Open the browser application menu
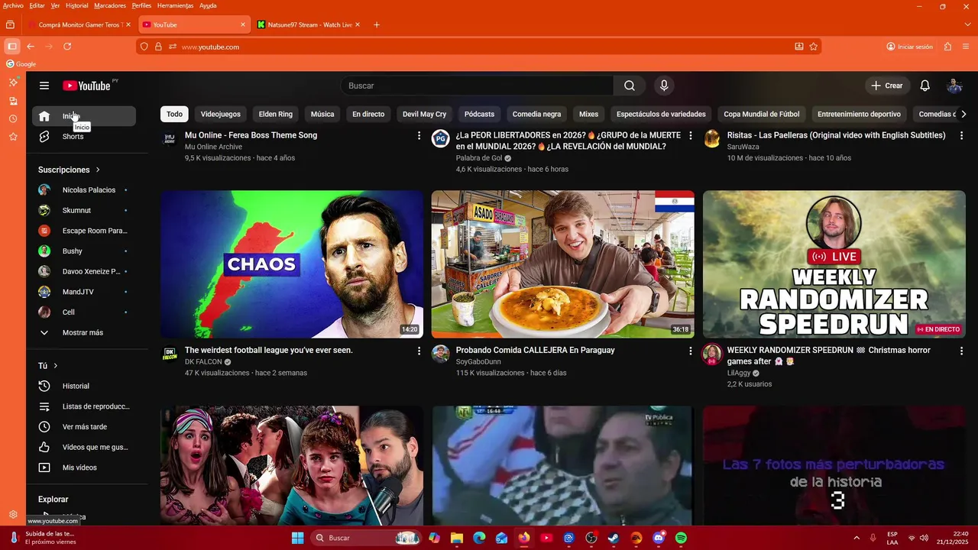The height and width of the screenshot is (550, 978). [x=967, y=47]
